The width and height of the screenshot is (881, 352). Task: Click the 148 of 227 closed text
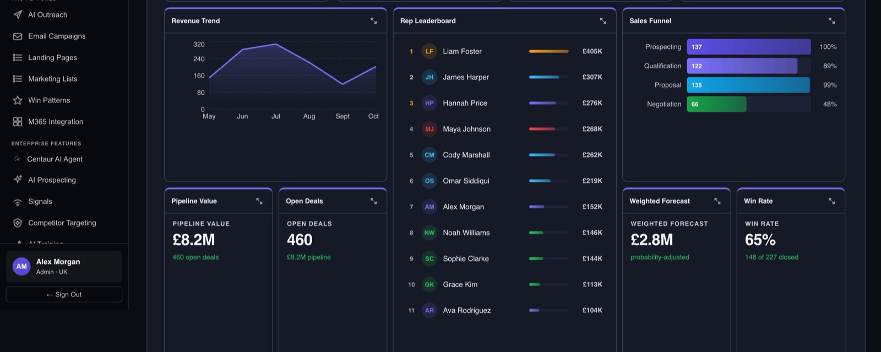point(771,257)
